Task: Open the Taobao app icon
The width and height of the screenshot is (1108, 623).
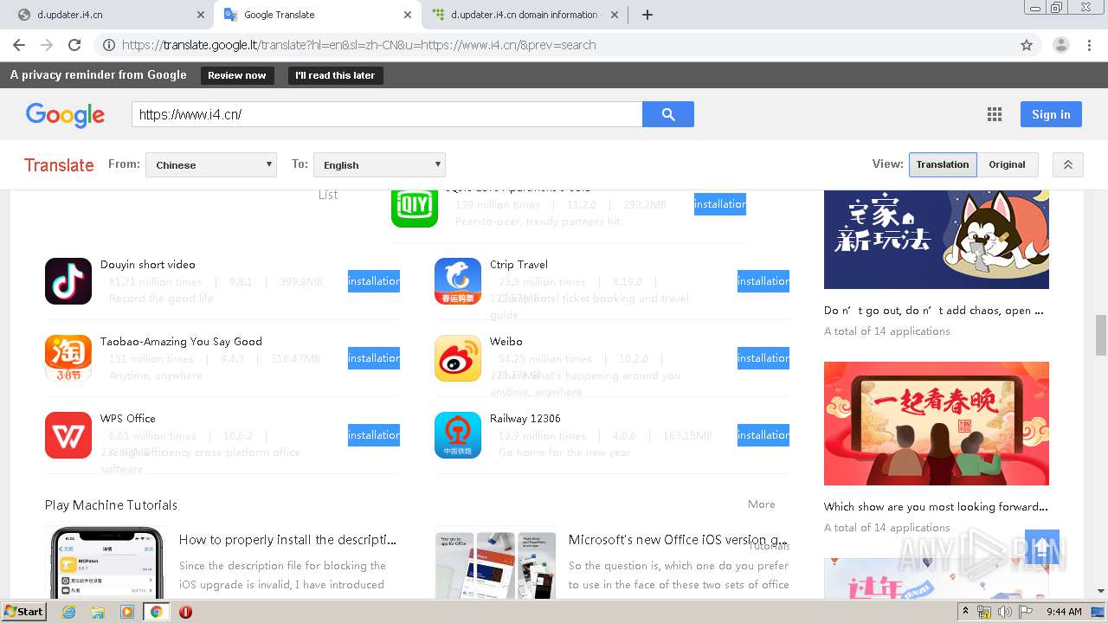Action: point(68,358)
